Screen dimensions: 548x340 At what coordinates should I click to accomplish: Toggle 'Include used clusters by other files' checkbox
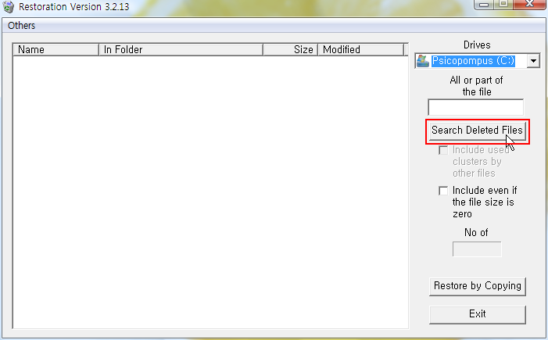[443, 150]
